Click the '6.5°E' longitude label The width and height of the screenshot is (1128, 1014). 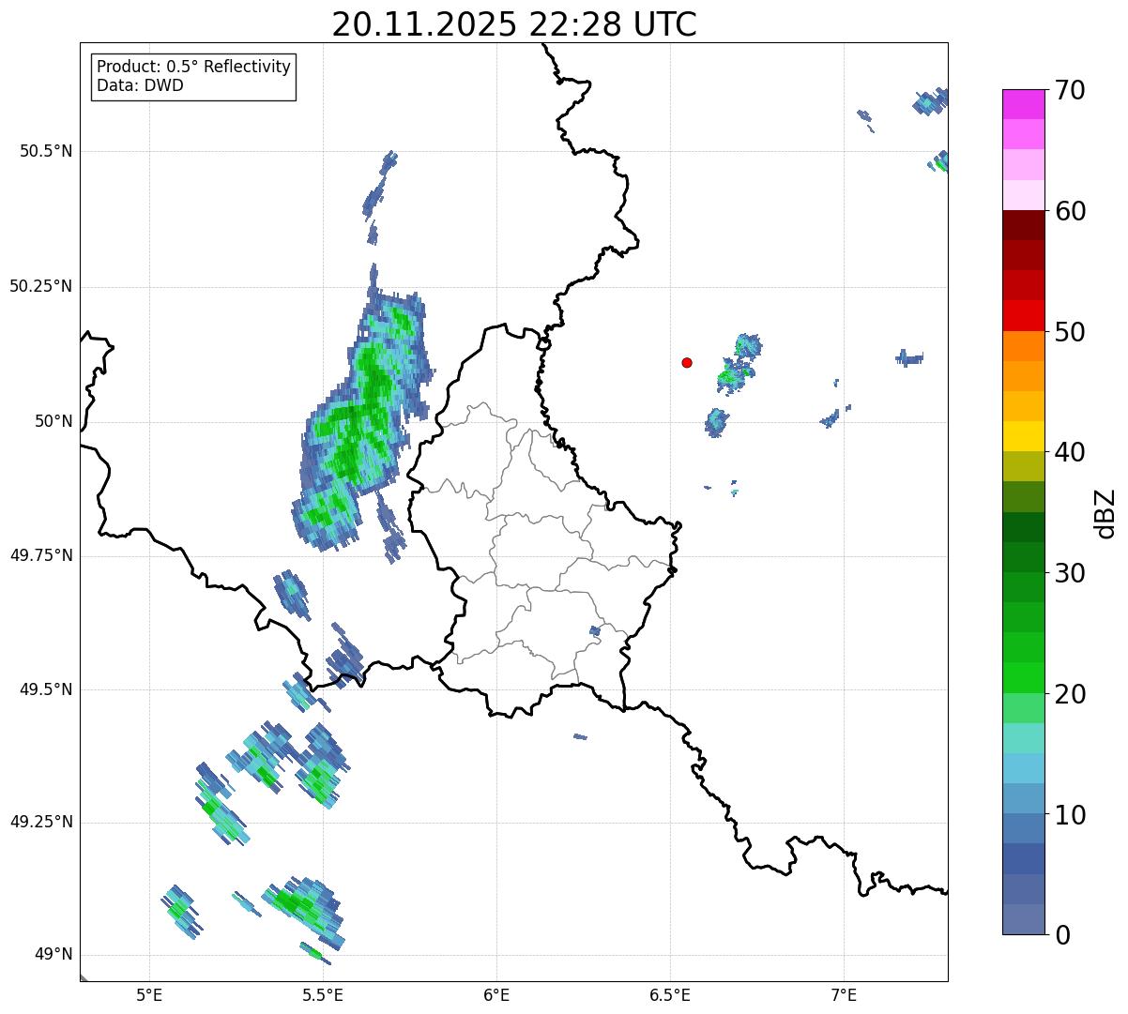tap(670, 994)
